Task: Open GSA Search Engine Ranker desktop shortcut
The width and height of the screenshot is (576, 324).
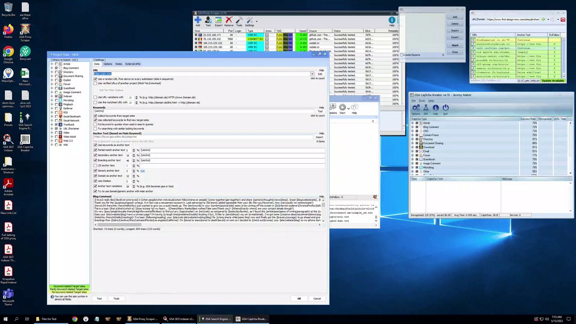Action: pyautogui.click(x=25, y=120)
